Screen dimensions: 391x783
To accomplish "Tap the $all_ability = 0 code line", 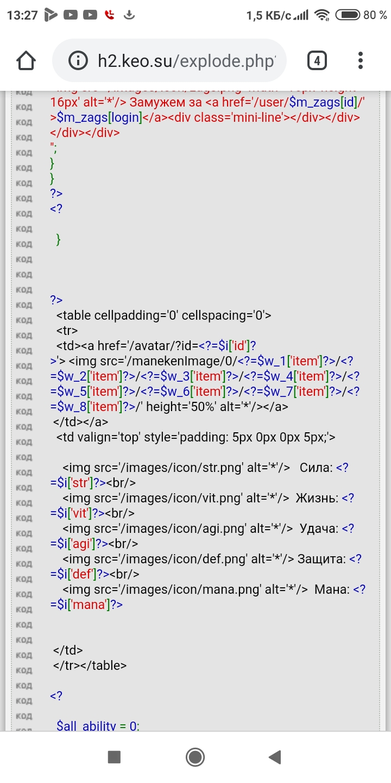I will click(x=98, y=725).
